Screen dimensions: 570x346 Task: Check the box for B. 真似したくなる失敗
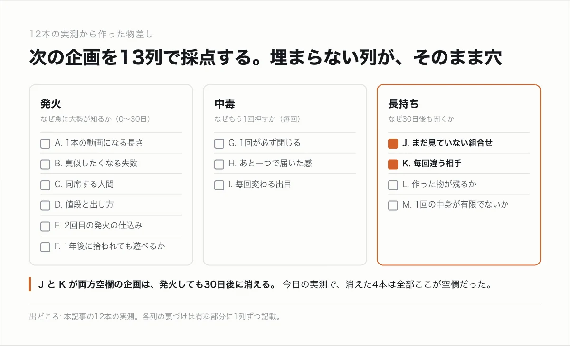pos(45,164)
